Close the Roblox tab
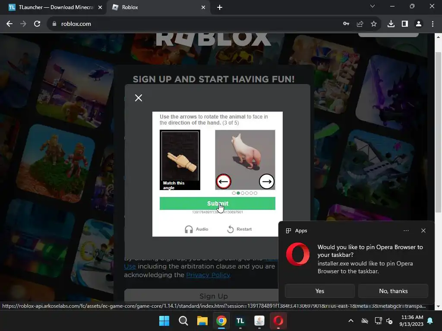Viewport: 442px width, 331px height. [x=203, y=7]
